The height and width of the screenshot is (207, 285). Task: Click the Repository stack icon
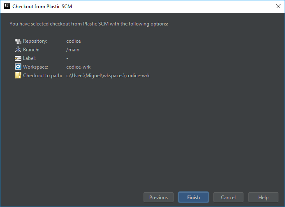coord(18,41)
